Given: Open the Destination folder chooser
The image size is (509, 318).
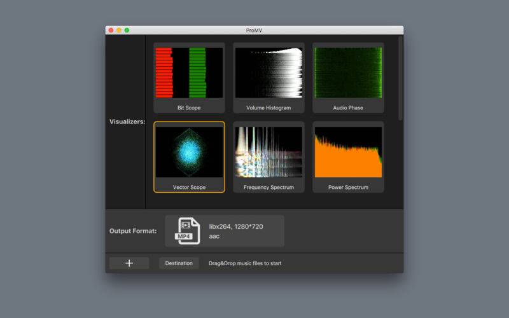Looking at the screenshot, I should click(179, 263).
